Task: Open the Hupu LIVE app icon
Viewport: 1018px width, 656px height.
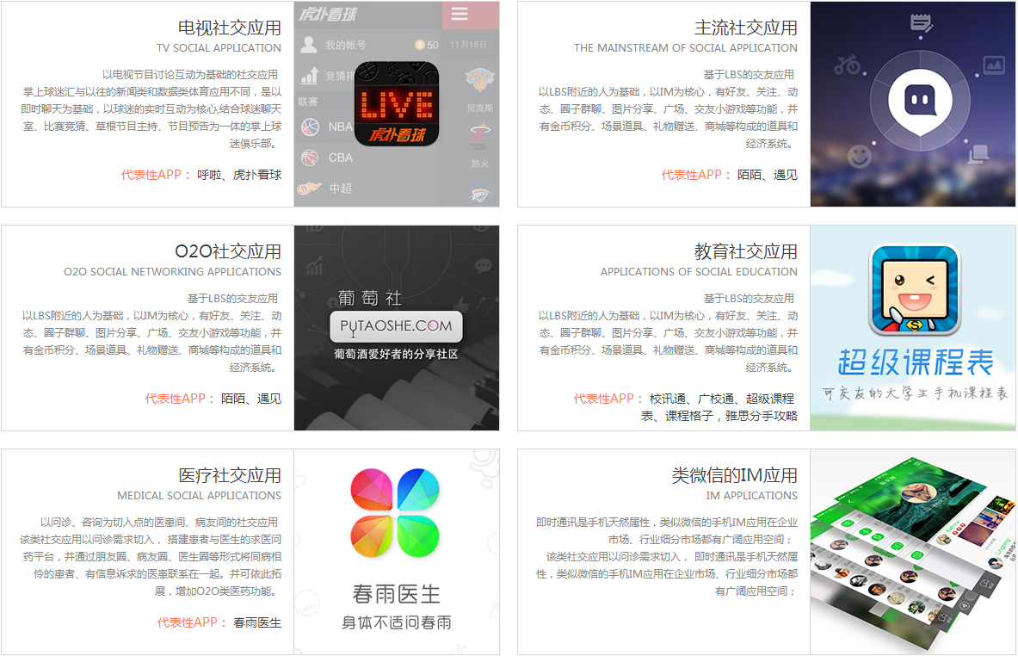Action: [x=397, y=103]
